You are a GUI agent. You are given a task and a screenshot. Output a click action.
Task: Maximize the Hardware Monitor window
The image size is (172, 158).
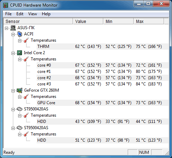(x=148, y=4)
